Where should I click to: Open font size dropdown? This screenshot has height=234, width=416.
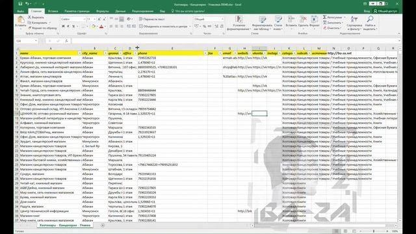point(95,19)
